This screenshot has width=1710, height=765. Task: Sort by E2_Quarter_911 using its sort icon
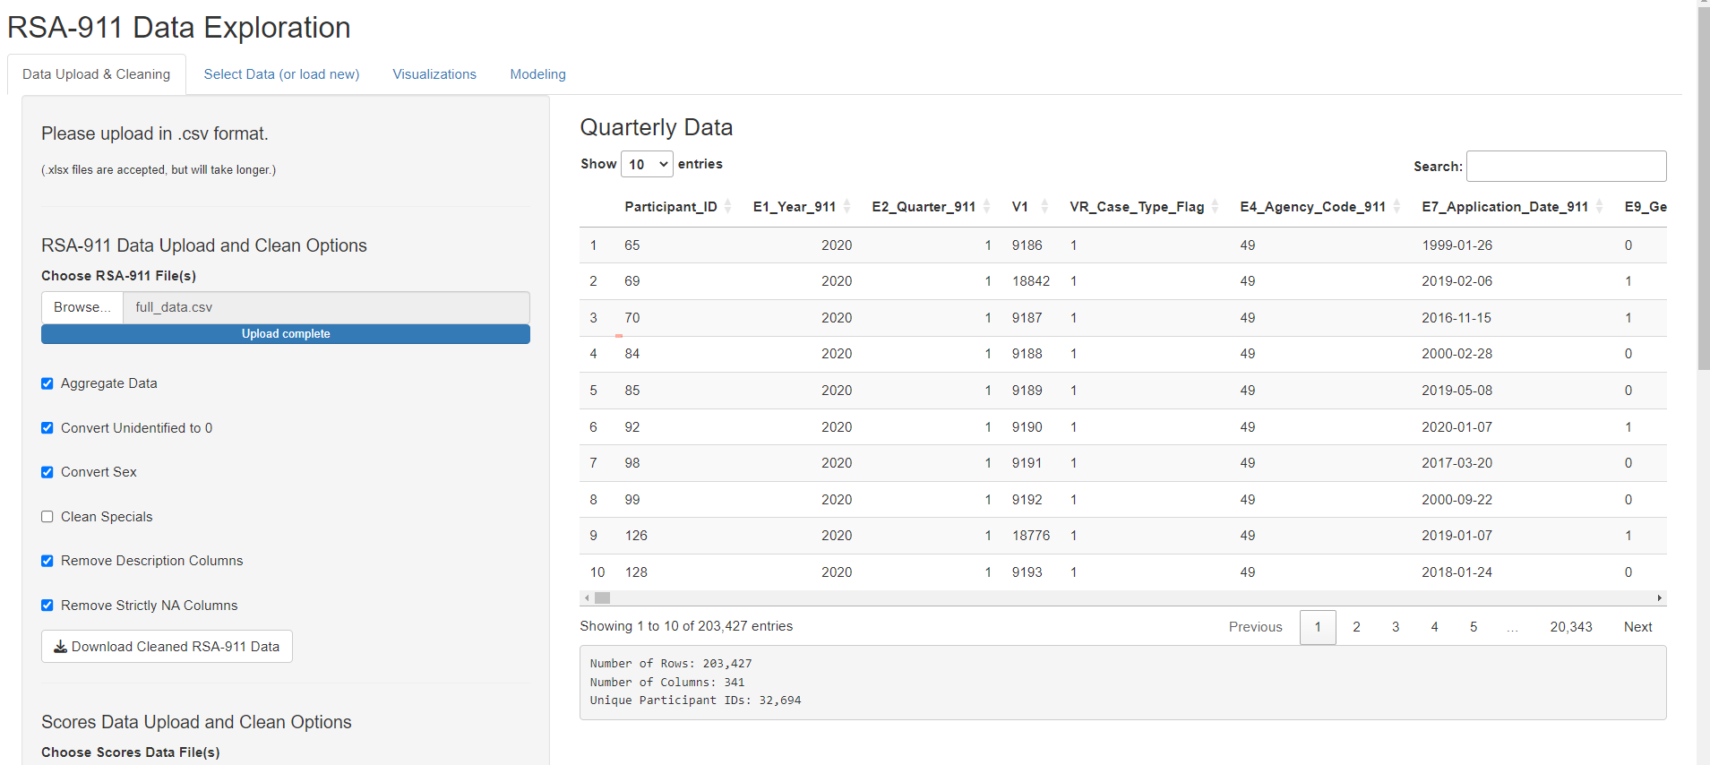pos(986,207)
